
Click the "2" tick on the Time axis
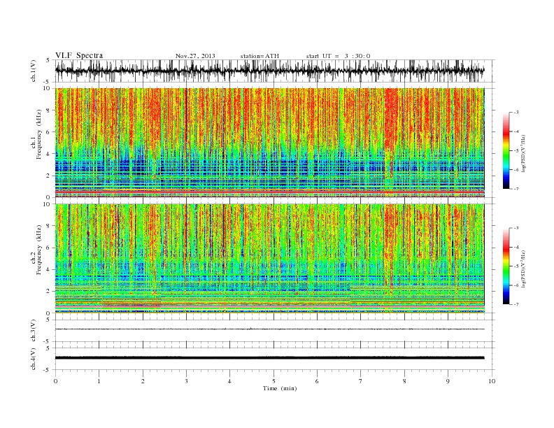click(143, 381)
